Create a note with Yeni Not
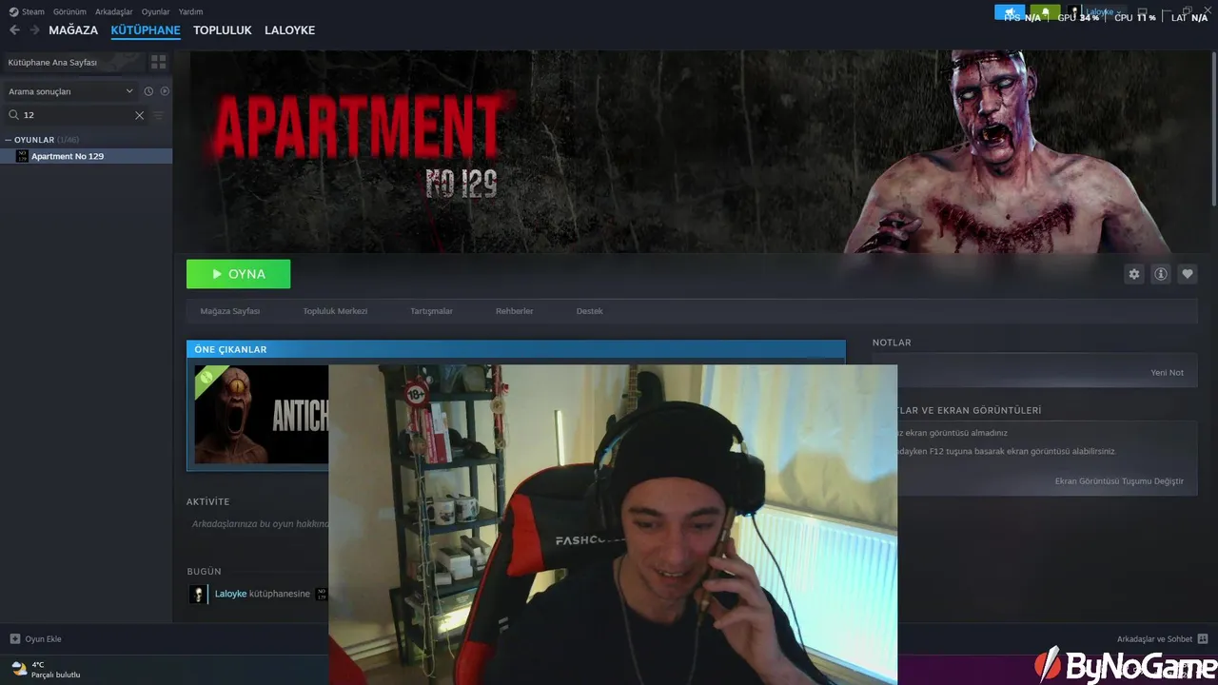 tap(1168, 372)
